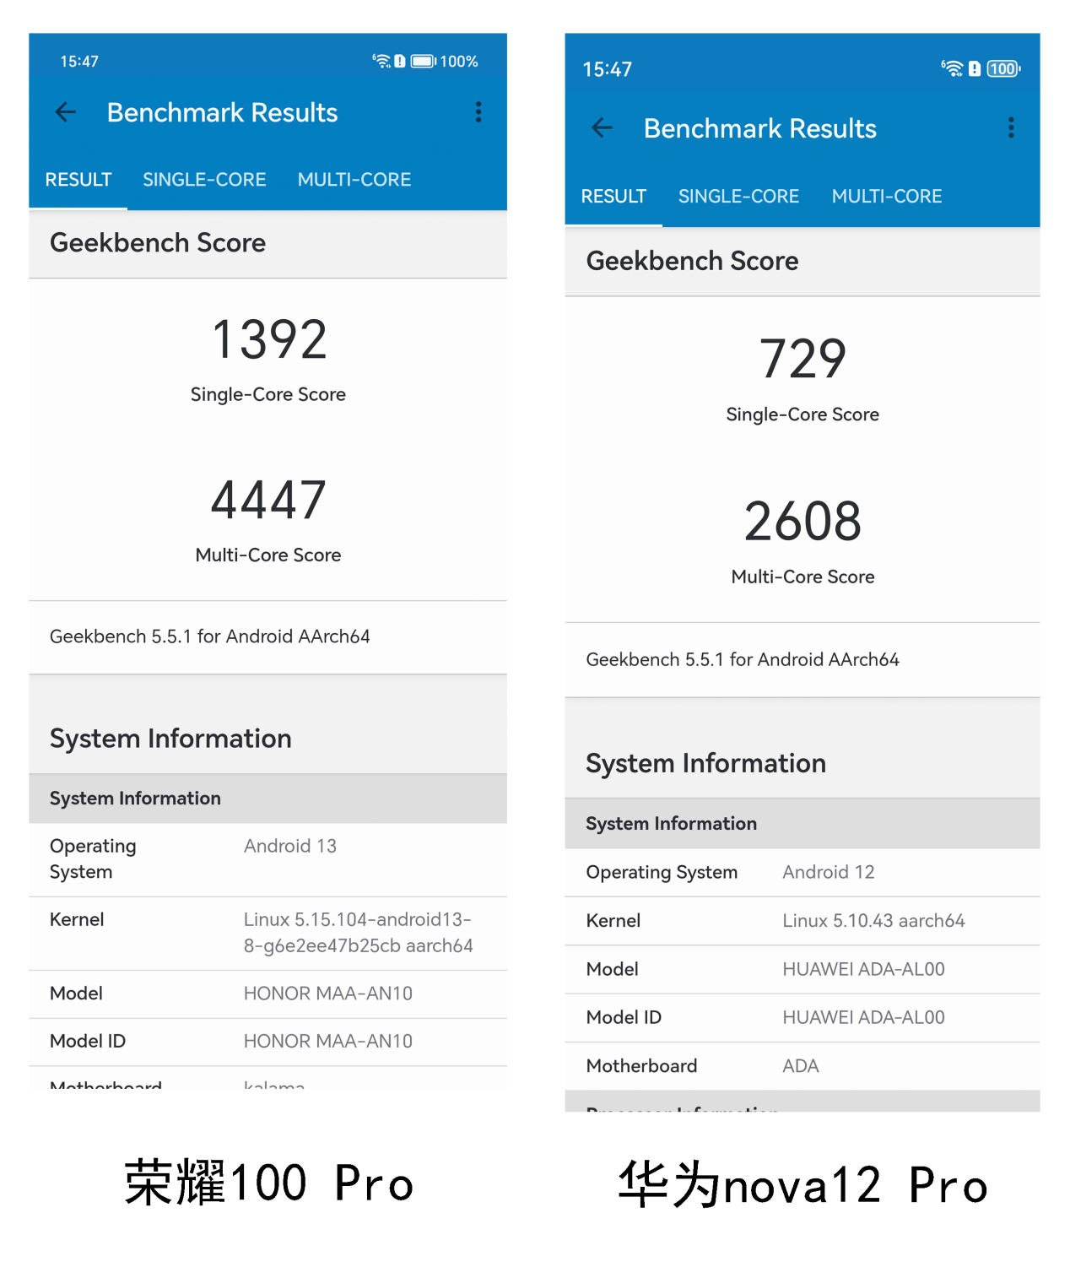Click Geekbench Score heading on left phone
The width and height of the screenshot is (1070, 1278).
(158, 243)
